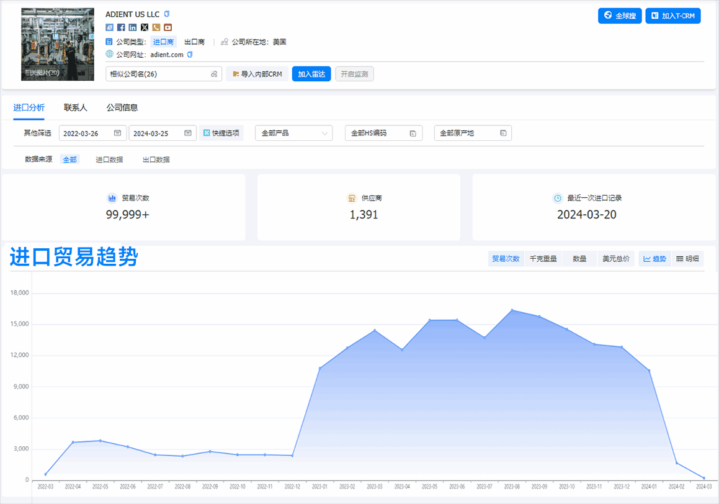The height and width of the screenshot is (504, 719).
Task: Click the phone contact icon
Action: click(x=156, y=27)
